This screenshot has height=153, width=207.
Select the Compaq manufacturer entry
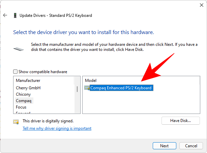pos(24,101)
